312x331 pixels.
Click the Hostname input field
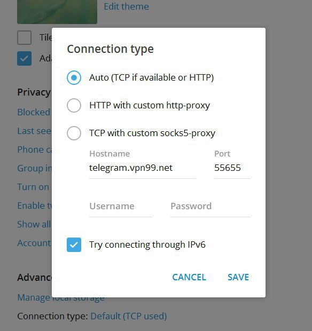(143, 168)
